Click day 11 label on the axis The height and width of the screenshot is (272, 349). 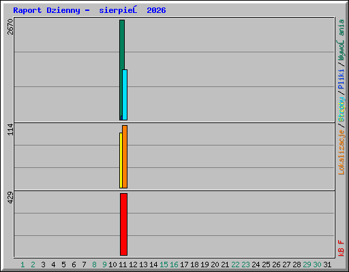point(123,265)
